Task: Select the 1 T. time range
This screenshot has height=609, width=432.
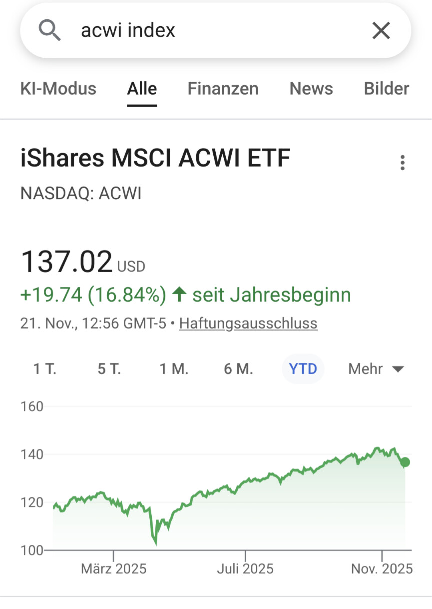Action: (x=45, y=369)
